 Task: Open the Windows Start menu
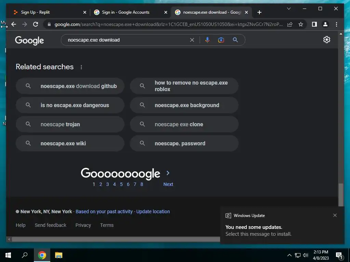pyautogui.click(x=8, y=255)
